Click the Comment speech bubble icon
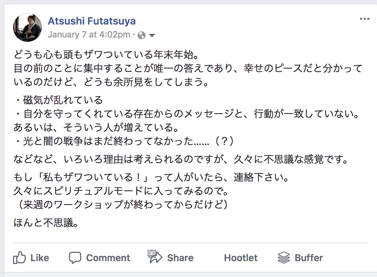 click(x=75, y=258)
